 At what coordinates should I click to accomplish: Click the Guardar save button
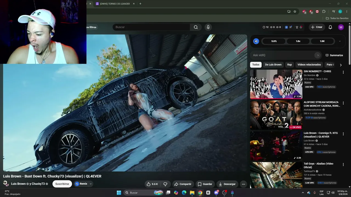click(205, 184)
